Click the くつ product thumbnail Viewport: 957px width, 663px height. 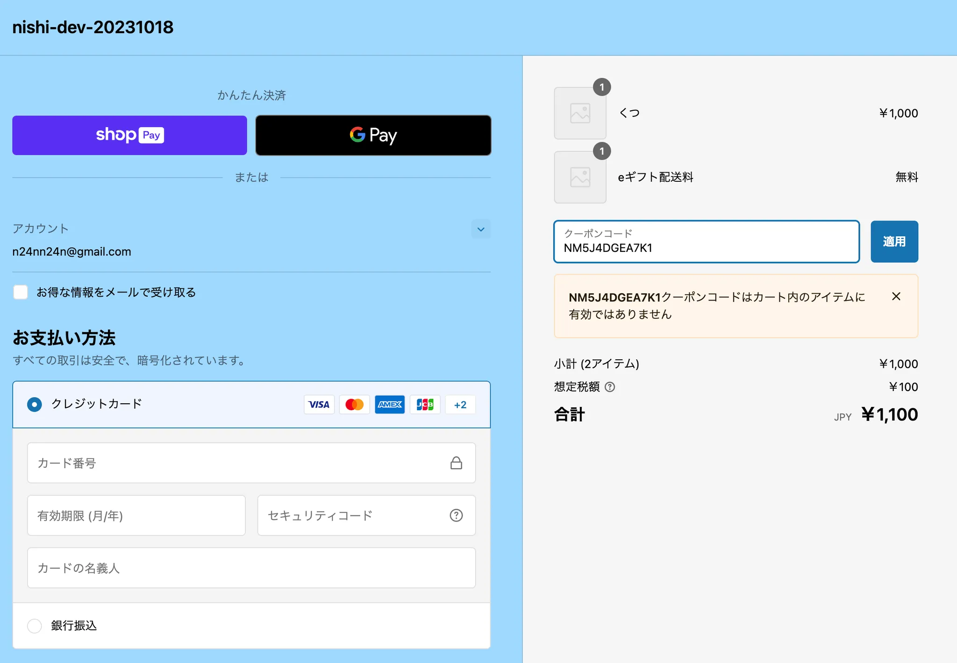580,113
